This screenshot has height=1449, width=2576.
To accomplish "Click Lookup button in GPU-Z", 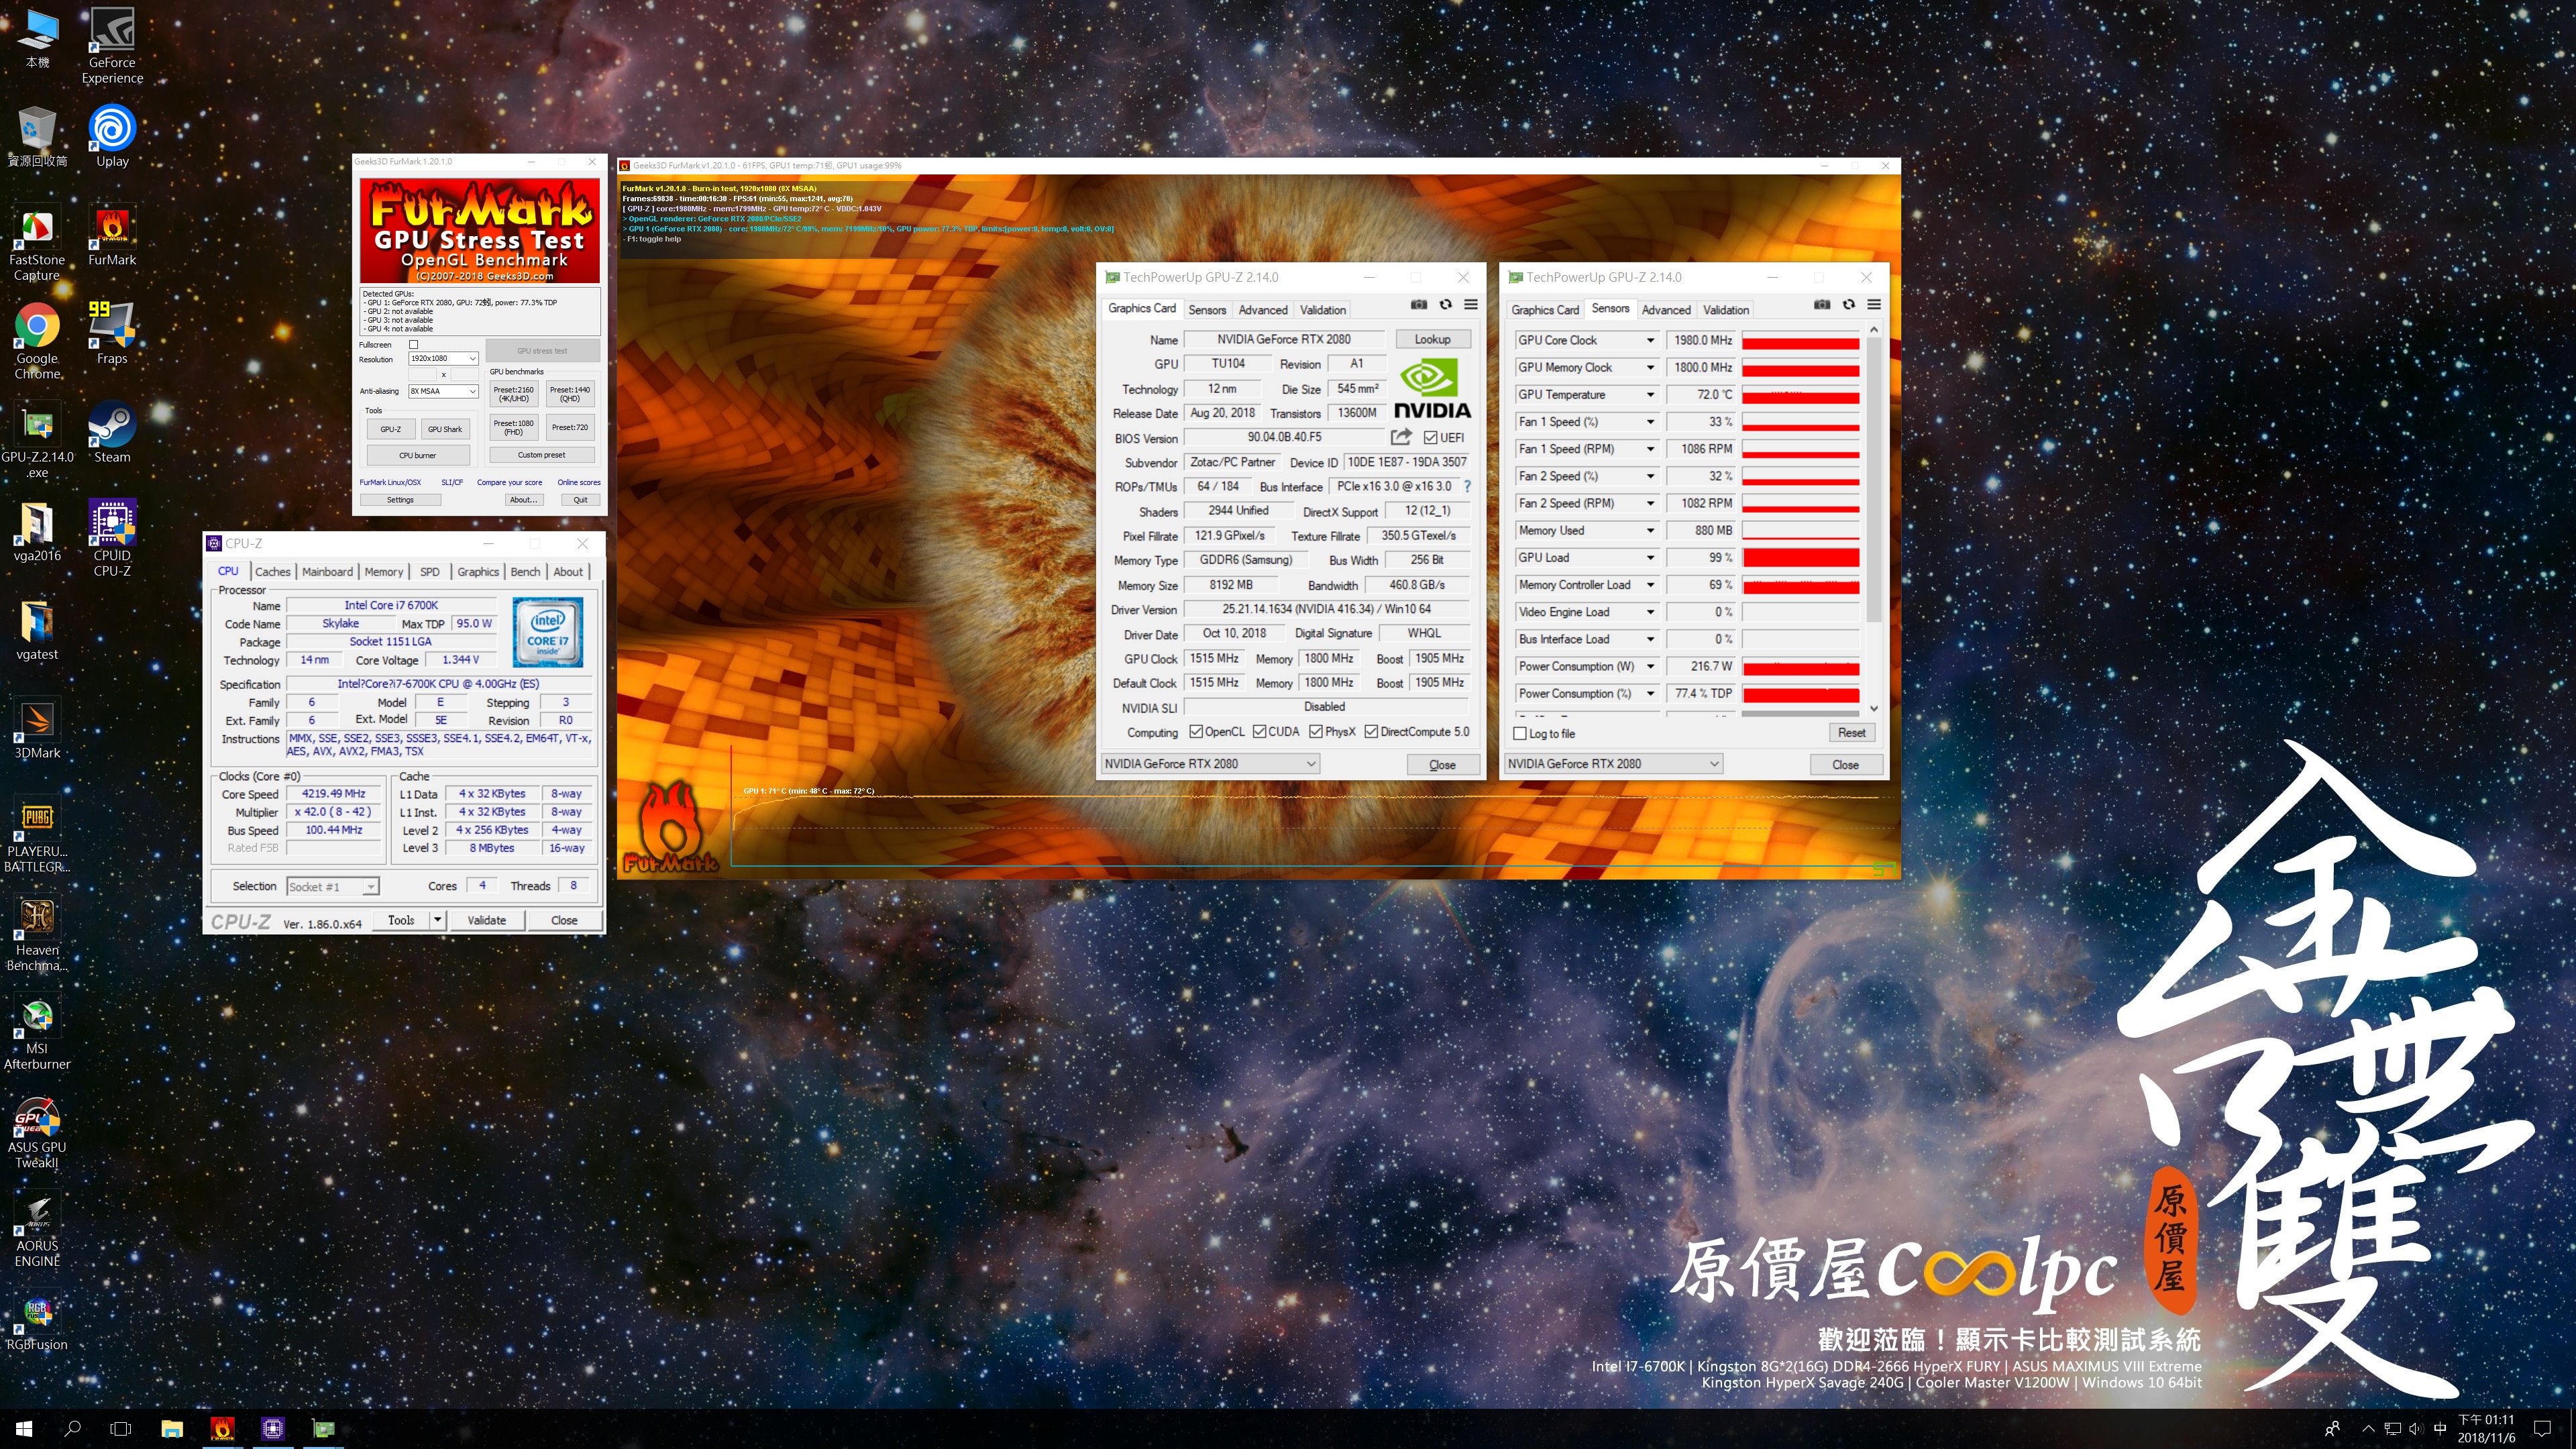I will pyautogui.click(x=1432, y=340).
